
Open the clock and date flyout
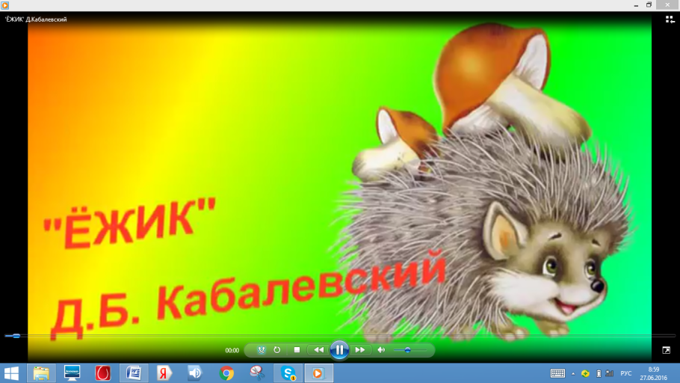(654, 373)
